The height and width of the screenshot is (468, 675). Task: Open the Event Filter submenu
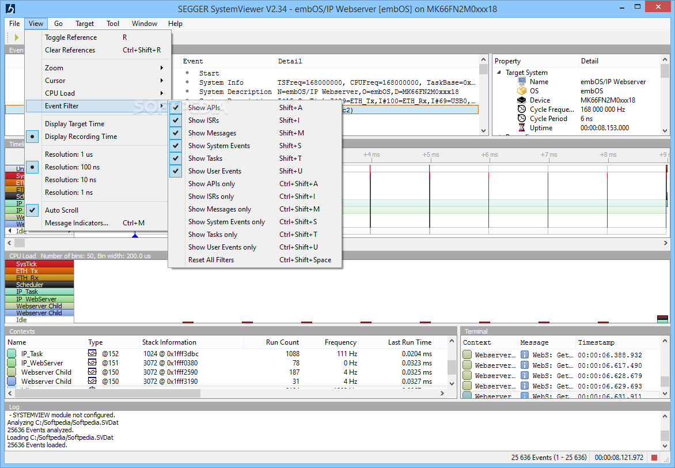(97, 106)
